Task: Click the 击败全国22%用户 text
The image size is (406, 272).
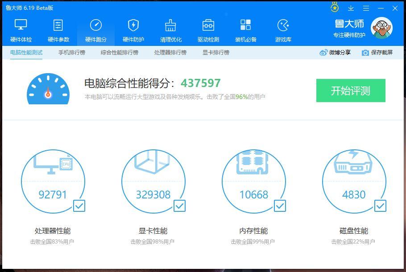Action: (x=353, y=242)
